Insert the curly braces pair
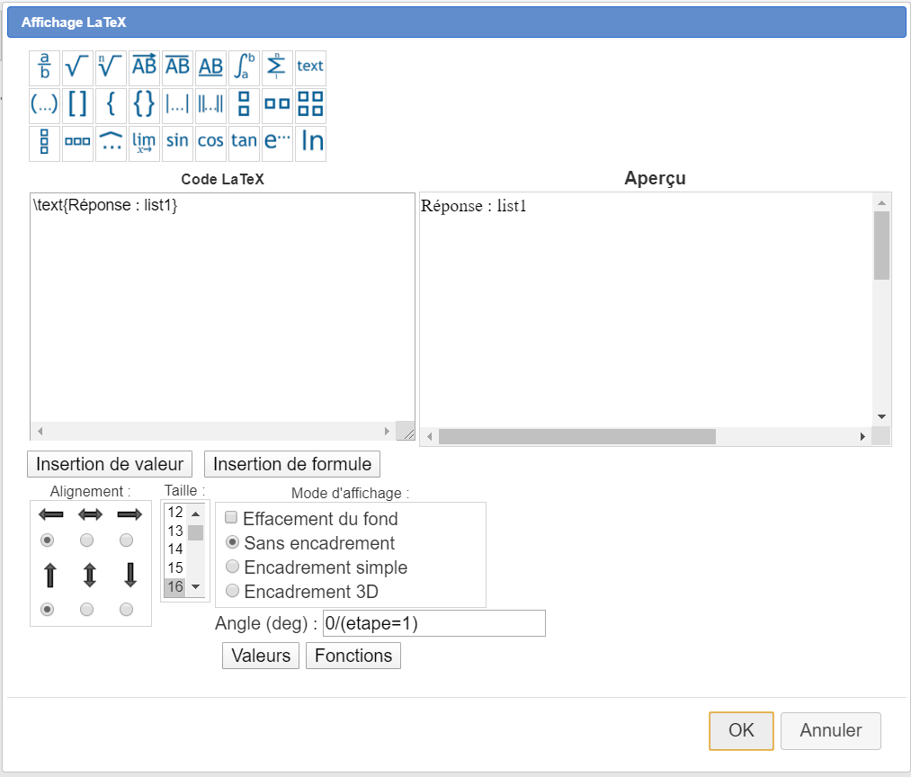Image resolution: width=911 pixels, height=777 pixels. (144, 104)
